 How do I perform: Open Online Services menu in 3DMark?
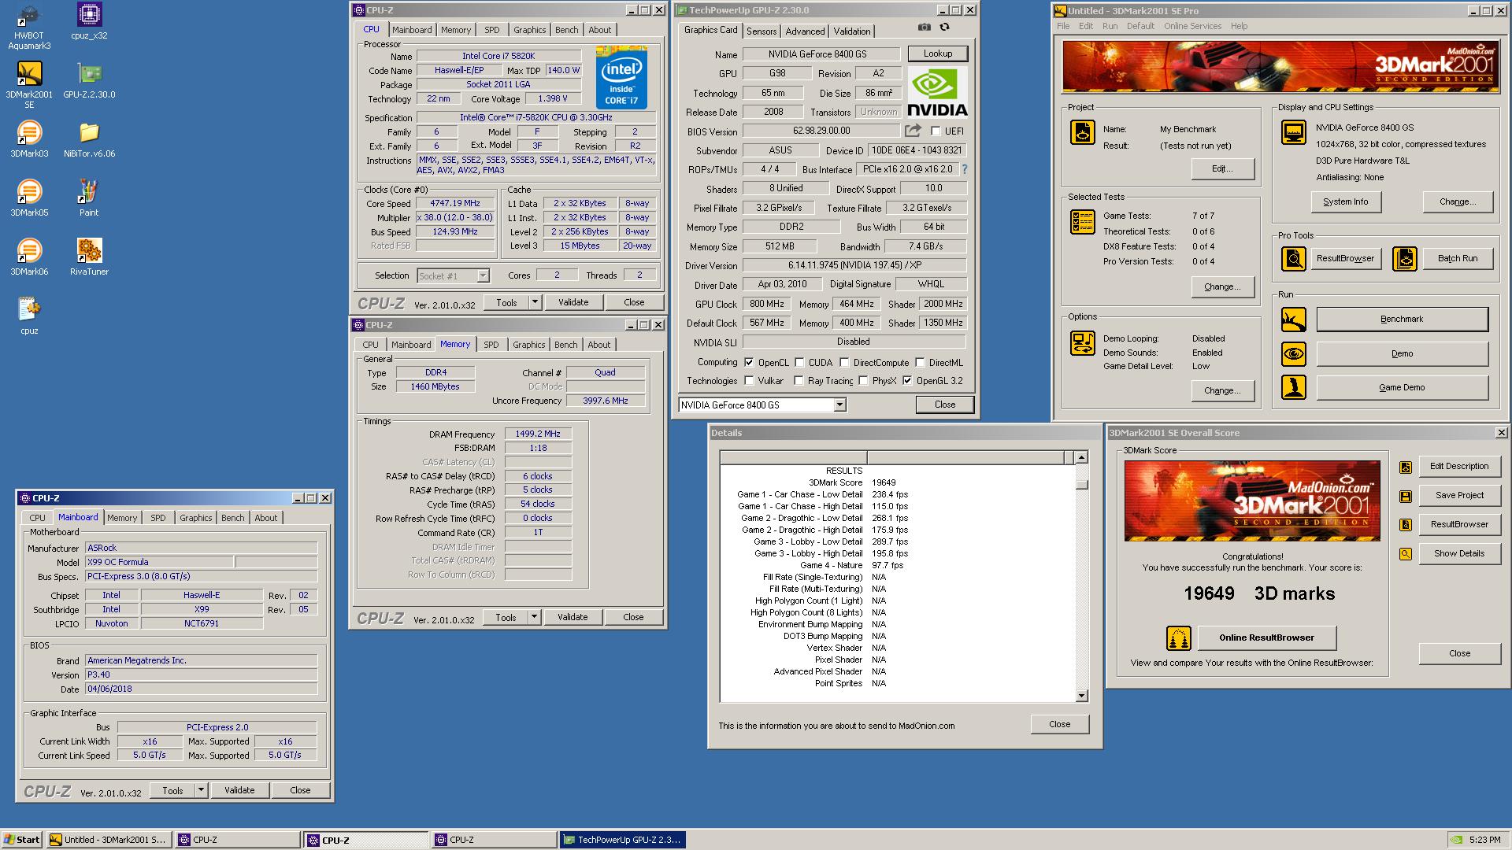[1192, 26]
